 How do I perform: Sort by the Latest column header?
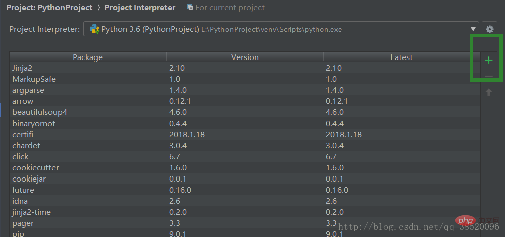point(401,57)
